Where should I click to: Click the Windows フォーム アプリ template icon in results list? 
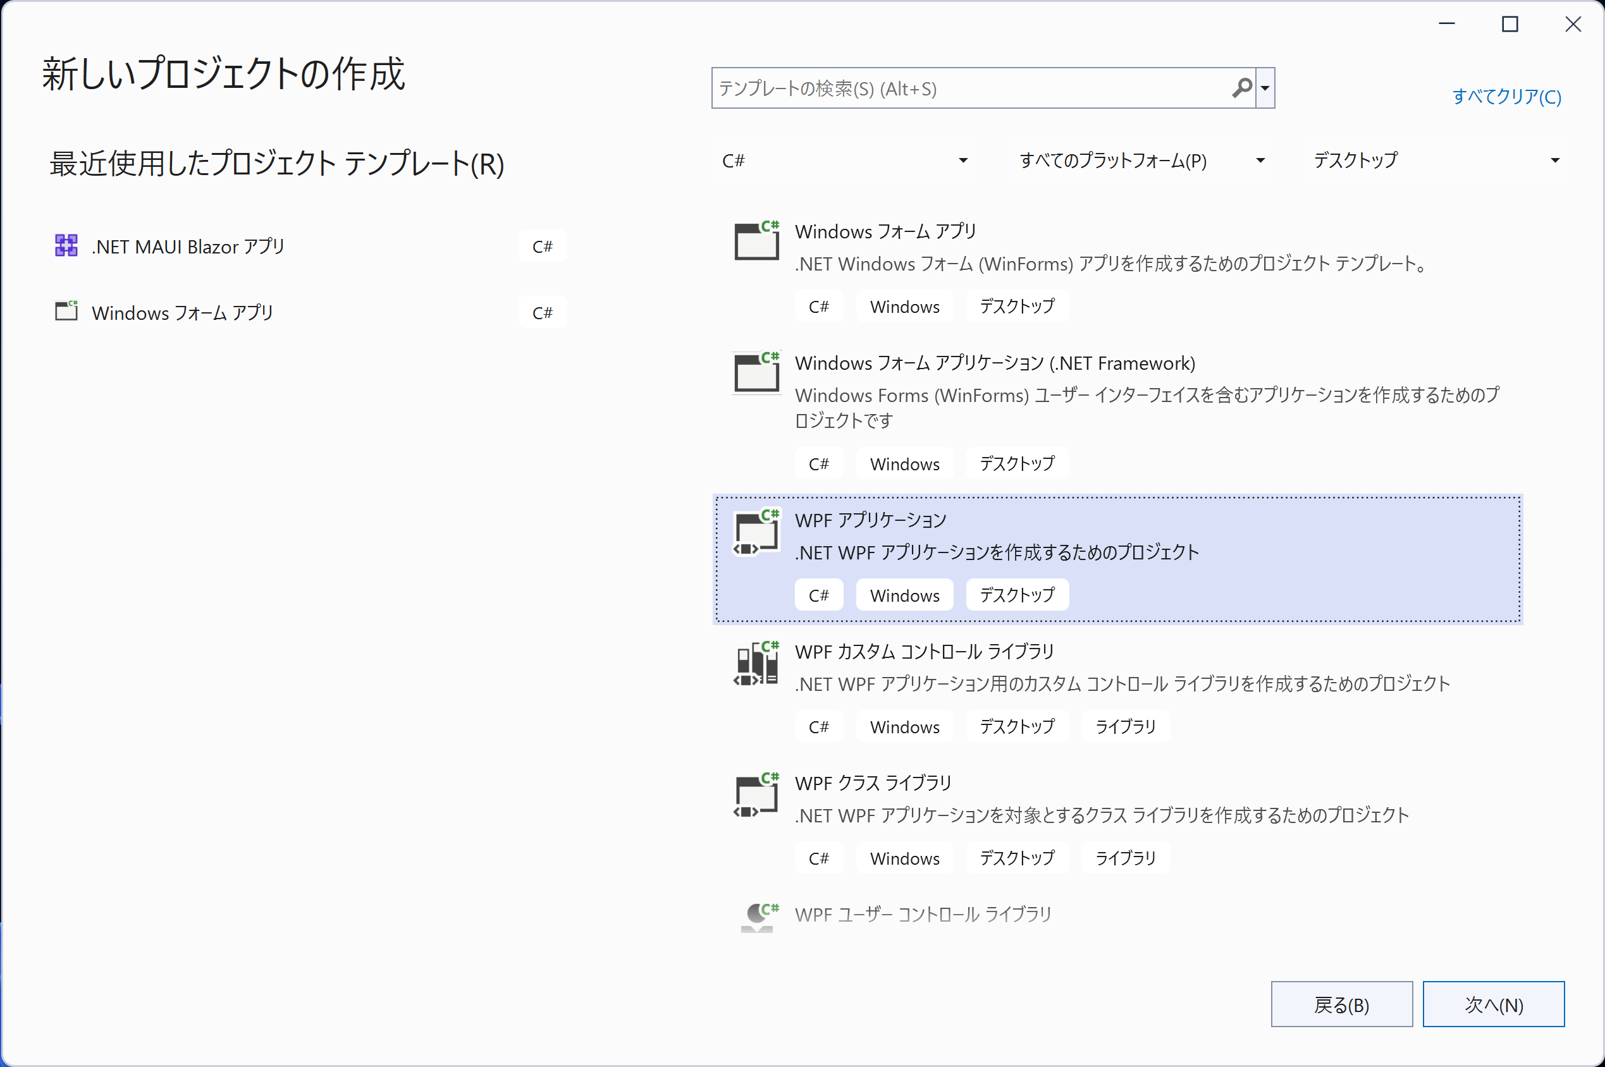coord(756,240)
